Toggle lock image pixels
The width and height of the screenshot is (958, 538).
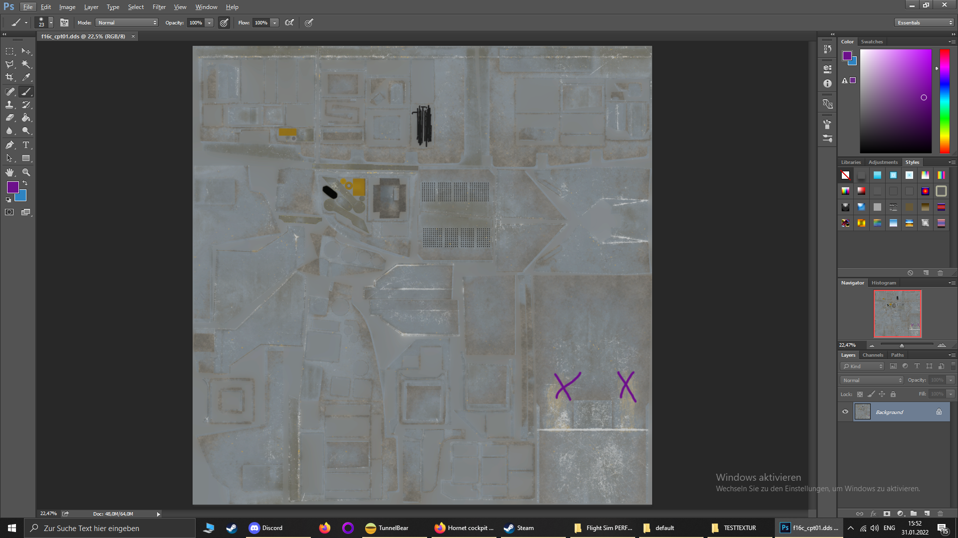tap(871, 394)
